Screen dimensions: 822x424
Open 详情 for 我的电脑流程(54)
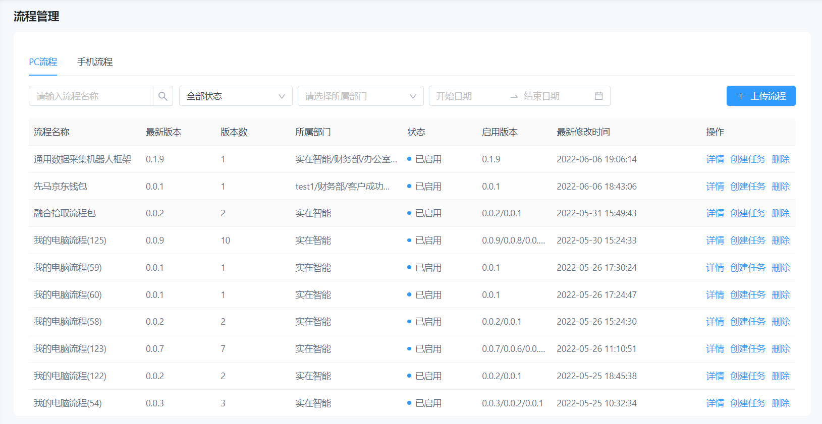coord(715,403)
